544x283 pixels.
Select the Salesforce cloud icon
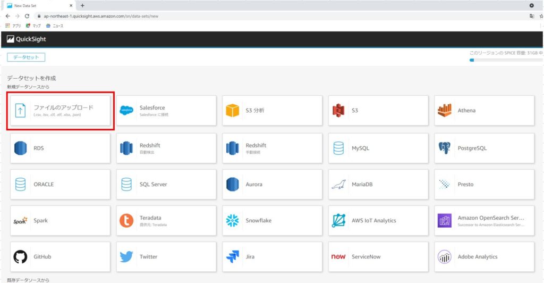click(126, 111)
